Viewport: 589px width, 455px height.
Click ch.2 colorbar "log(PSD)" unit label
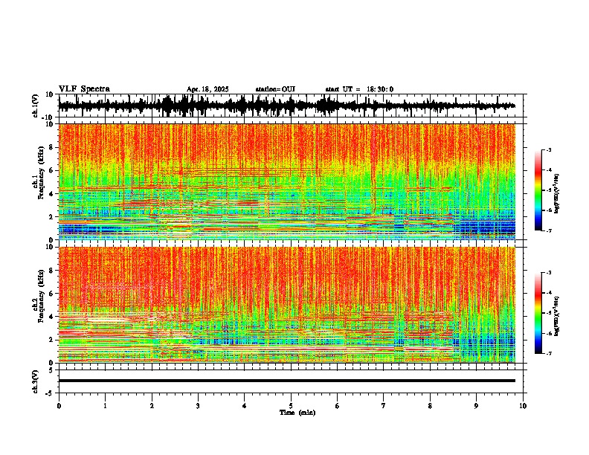point(557,316)
